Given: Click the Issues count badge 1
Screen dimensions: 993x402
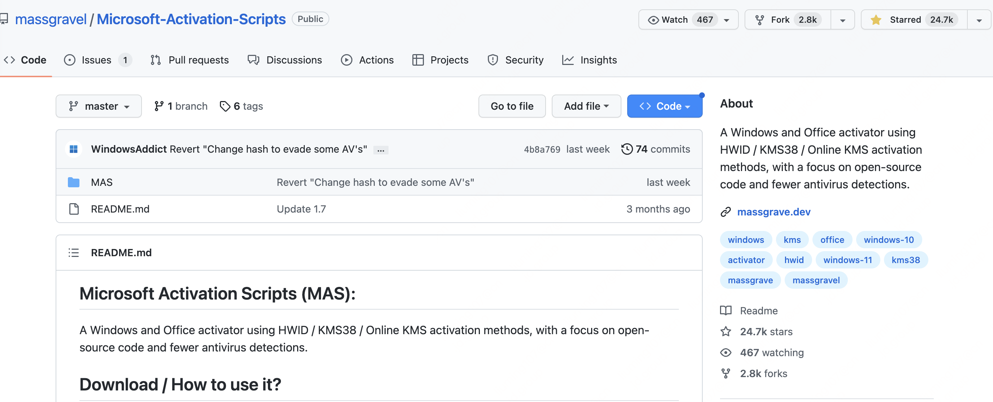Looking at the screenshot, I should [125, 61].
